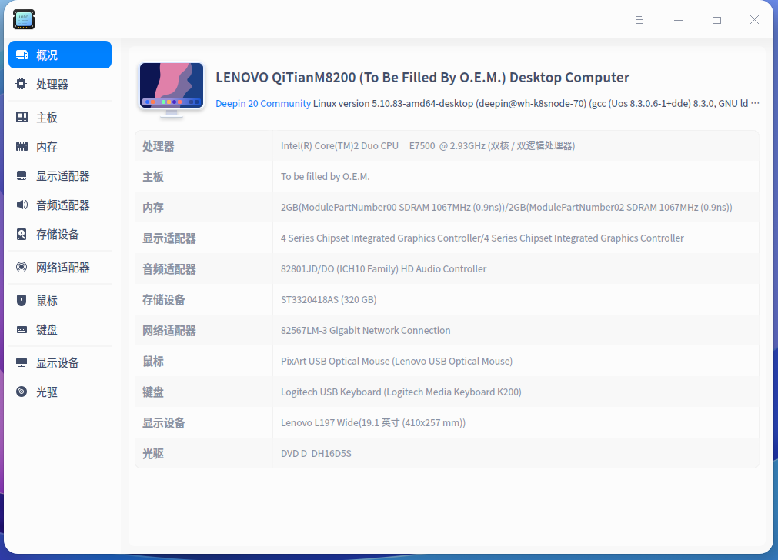Select the 音频适配器 label in the table
The width and height of the screenshot is (778, 560).
pyautogui.click(x=169, y=269)
